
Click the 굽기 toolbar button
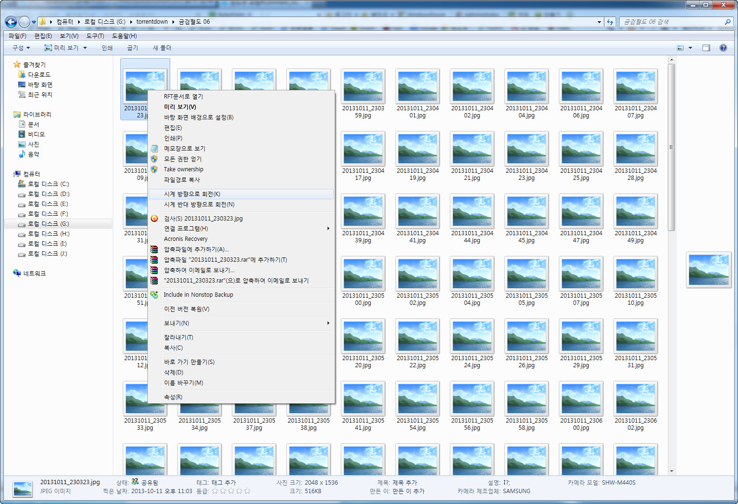pos(133,48)
